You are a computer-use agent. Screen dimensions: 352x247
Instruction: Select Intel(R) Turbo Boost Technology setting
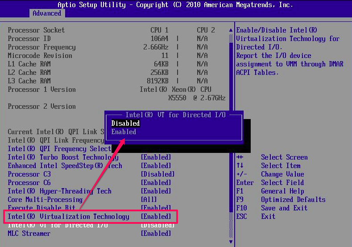point(63,157)
